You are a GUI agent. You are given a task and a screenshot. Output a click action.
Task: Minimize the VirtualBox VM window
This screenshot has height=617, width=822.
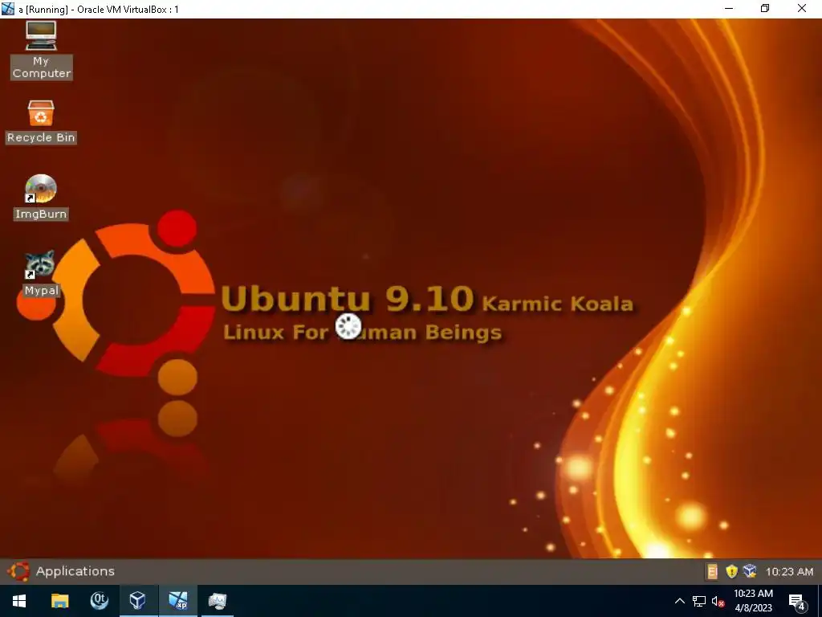point(729,8)
